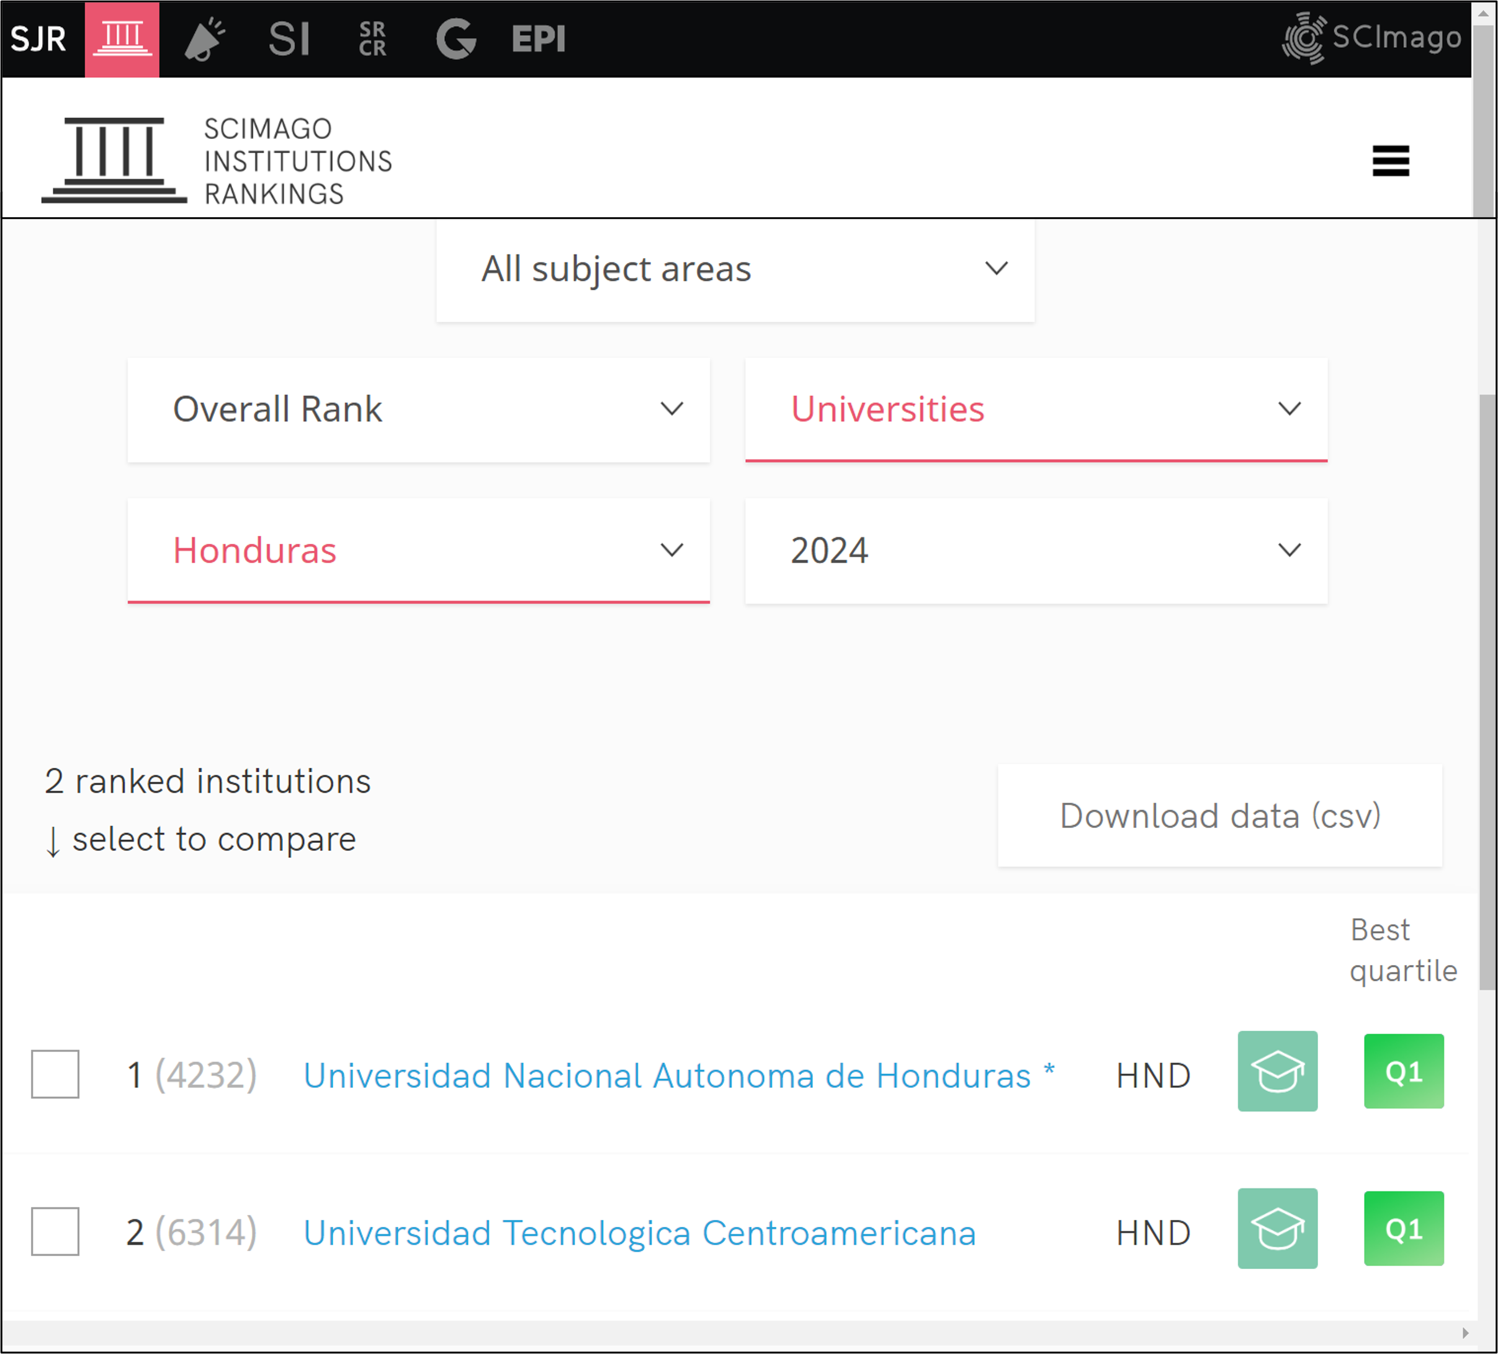Open the Honduras country dropdown
The height and width of the screenshot is (1354, 1498).
pos(418,551)
